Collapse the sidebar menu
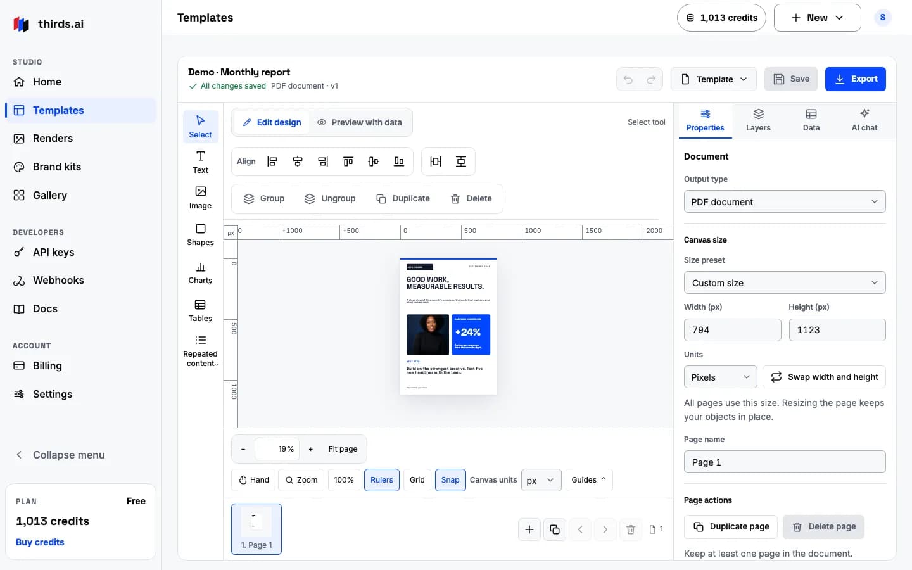This screenshot has height=570, width=912. click(x=60, y=455)
